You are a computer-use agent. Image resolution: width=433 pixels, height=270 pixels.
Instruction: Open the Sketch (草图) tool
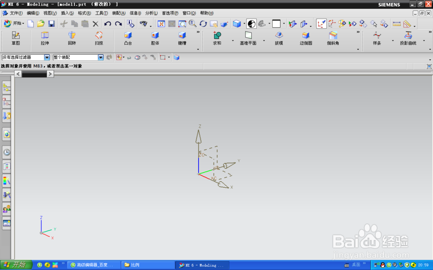pyautogui.click(x=16, y=38)
